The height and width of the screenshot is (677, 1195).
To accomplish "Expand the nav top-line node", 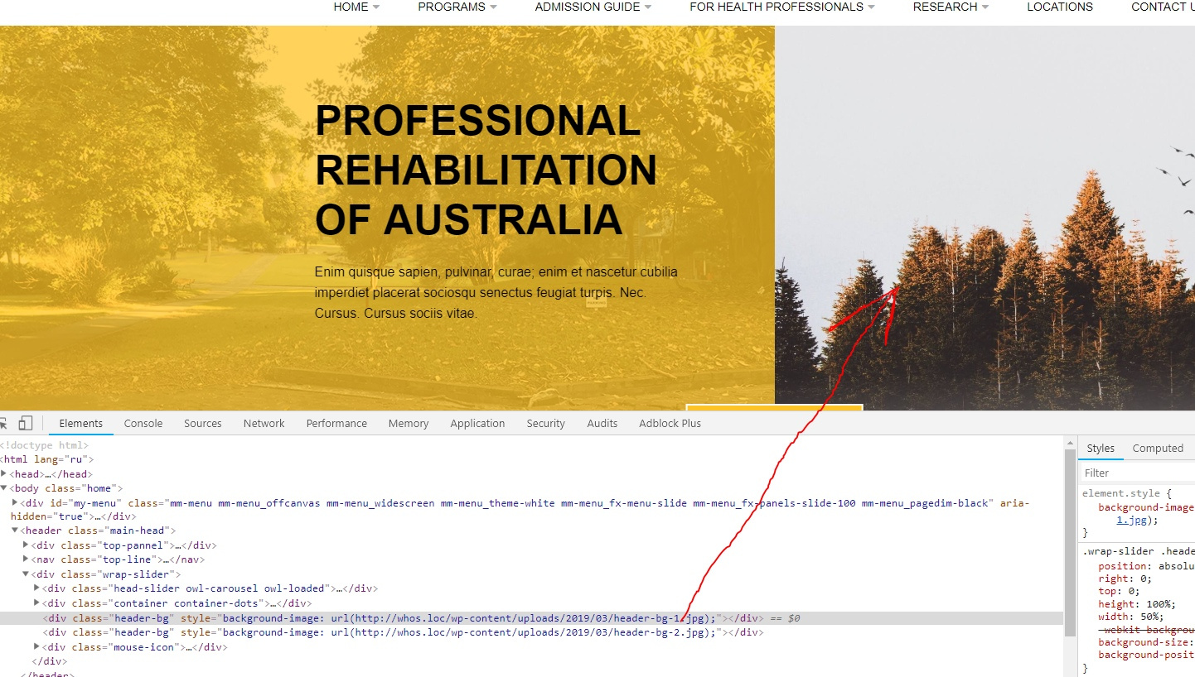I will [x=26, y=559].
